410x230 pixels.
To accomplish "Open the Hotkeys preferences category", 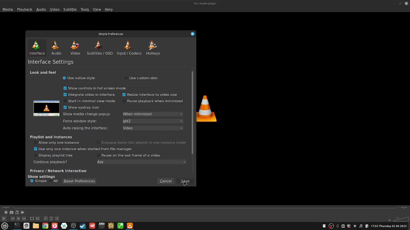I will point(153,48).
